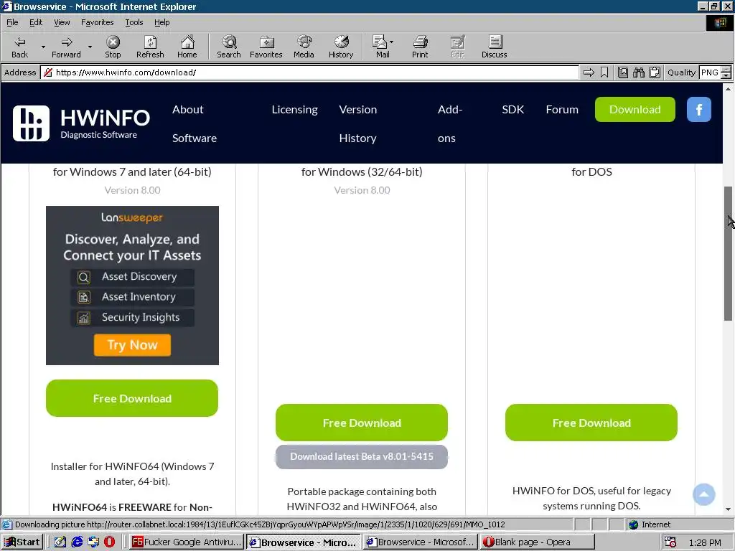The image size is (735, 551).
Task: Click the blue scroll-to-top arrow circle
Action: (703, 494)
